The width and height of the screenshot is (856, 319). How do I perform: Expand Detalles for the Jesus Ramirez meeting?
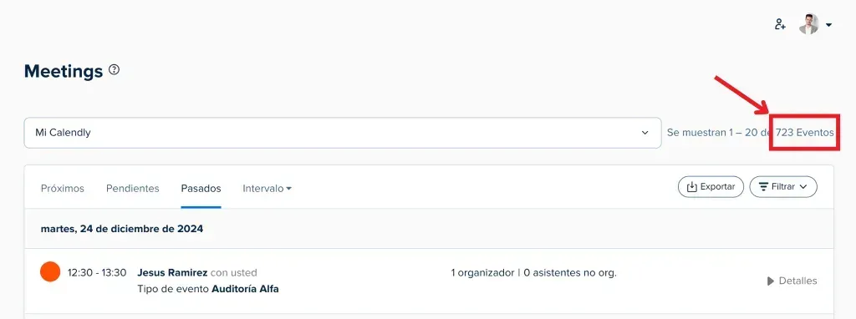792,281
